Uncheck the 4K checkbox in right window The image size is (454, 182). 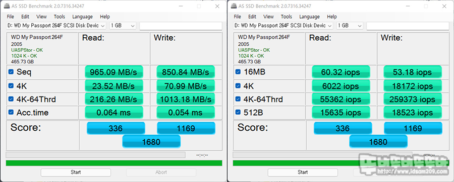point(238,85)
